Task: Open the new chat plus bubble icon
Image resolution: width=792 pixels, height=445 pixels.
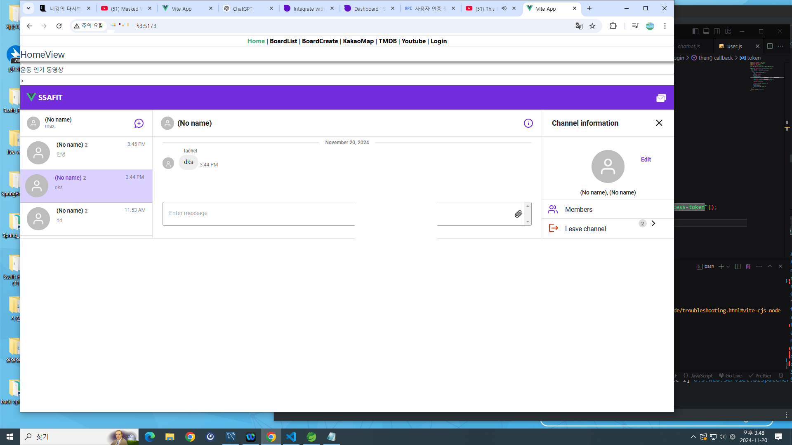Action: 139,123
